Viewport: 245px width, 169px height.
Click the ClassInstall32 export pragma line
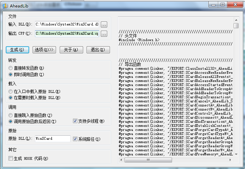pyautogui.click(x=175, y=68)
